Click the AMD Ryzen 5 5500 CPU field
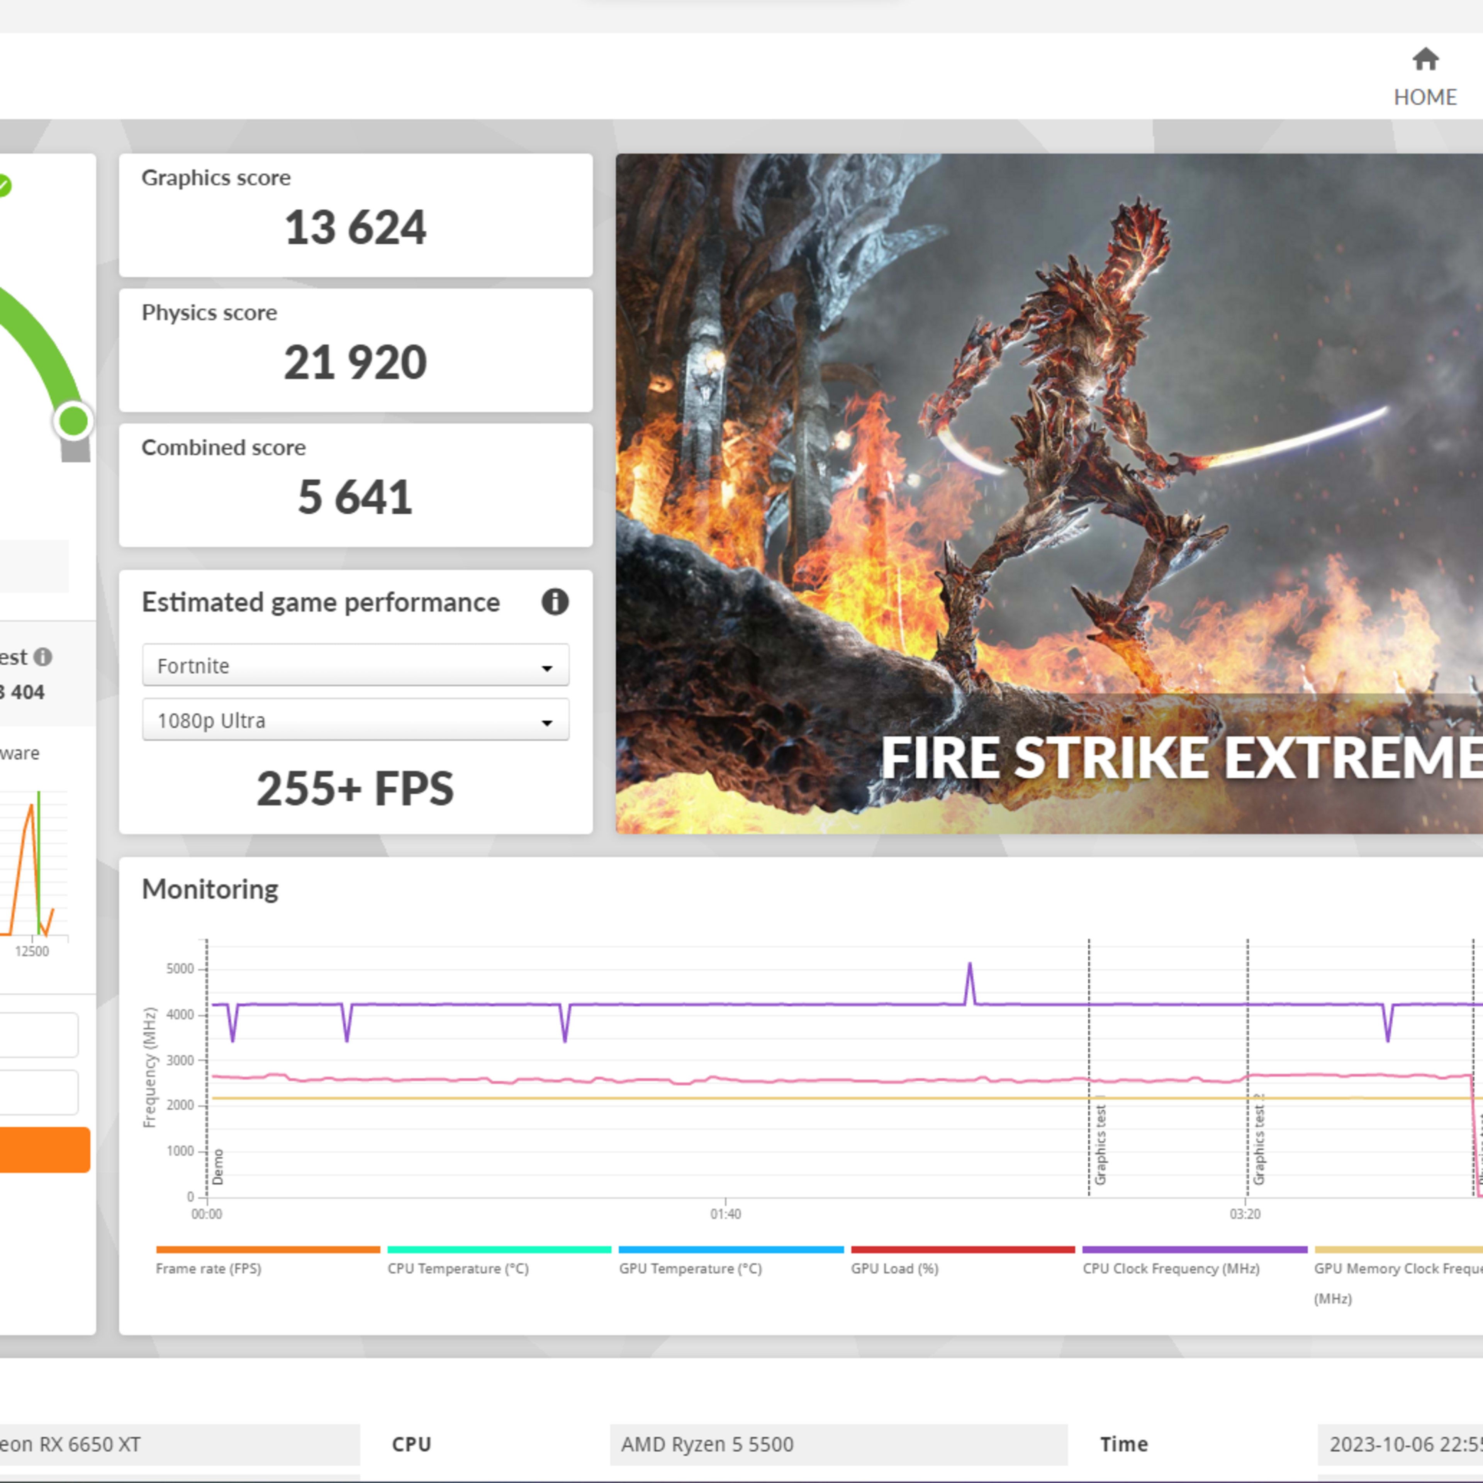1483x1483 pixels. point(838,1444)
